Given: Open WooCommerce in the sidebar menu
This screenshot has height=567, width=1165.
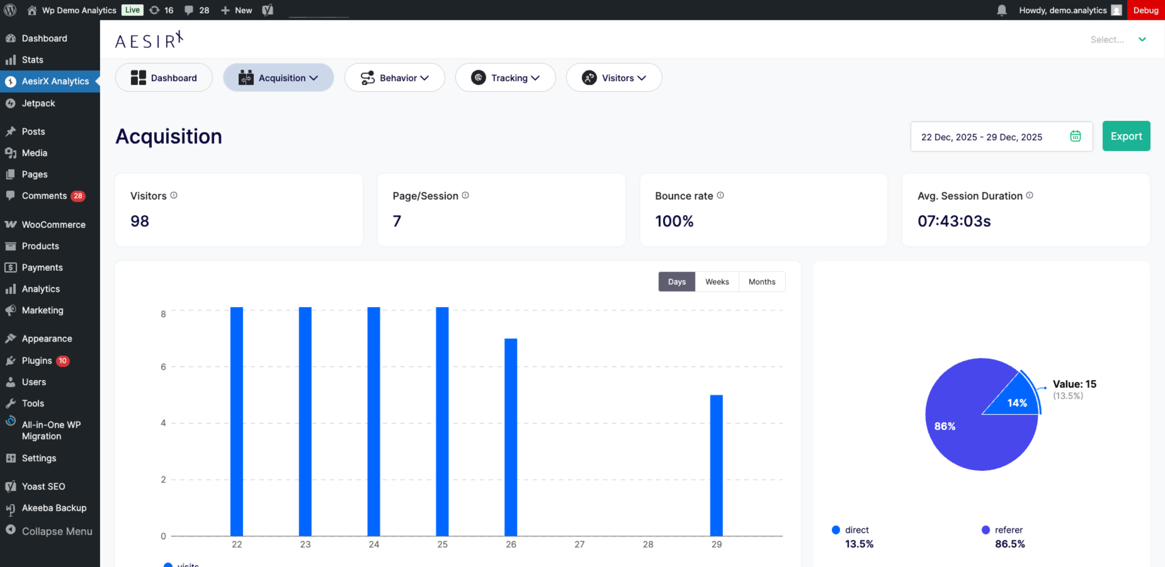Looking at the screenshot, I should pos(53,225).
